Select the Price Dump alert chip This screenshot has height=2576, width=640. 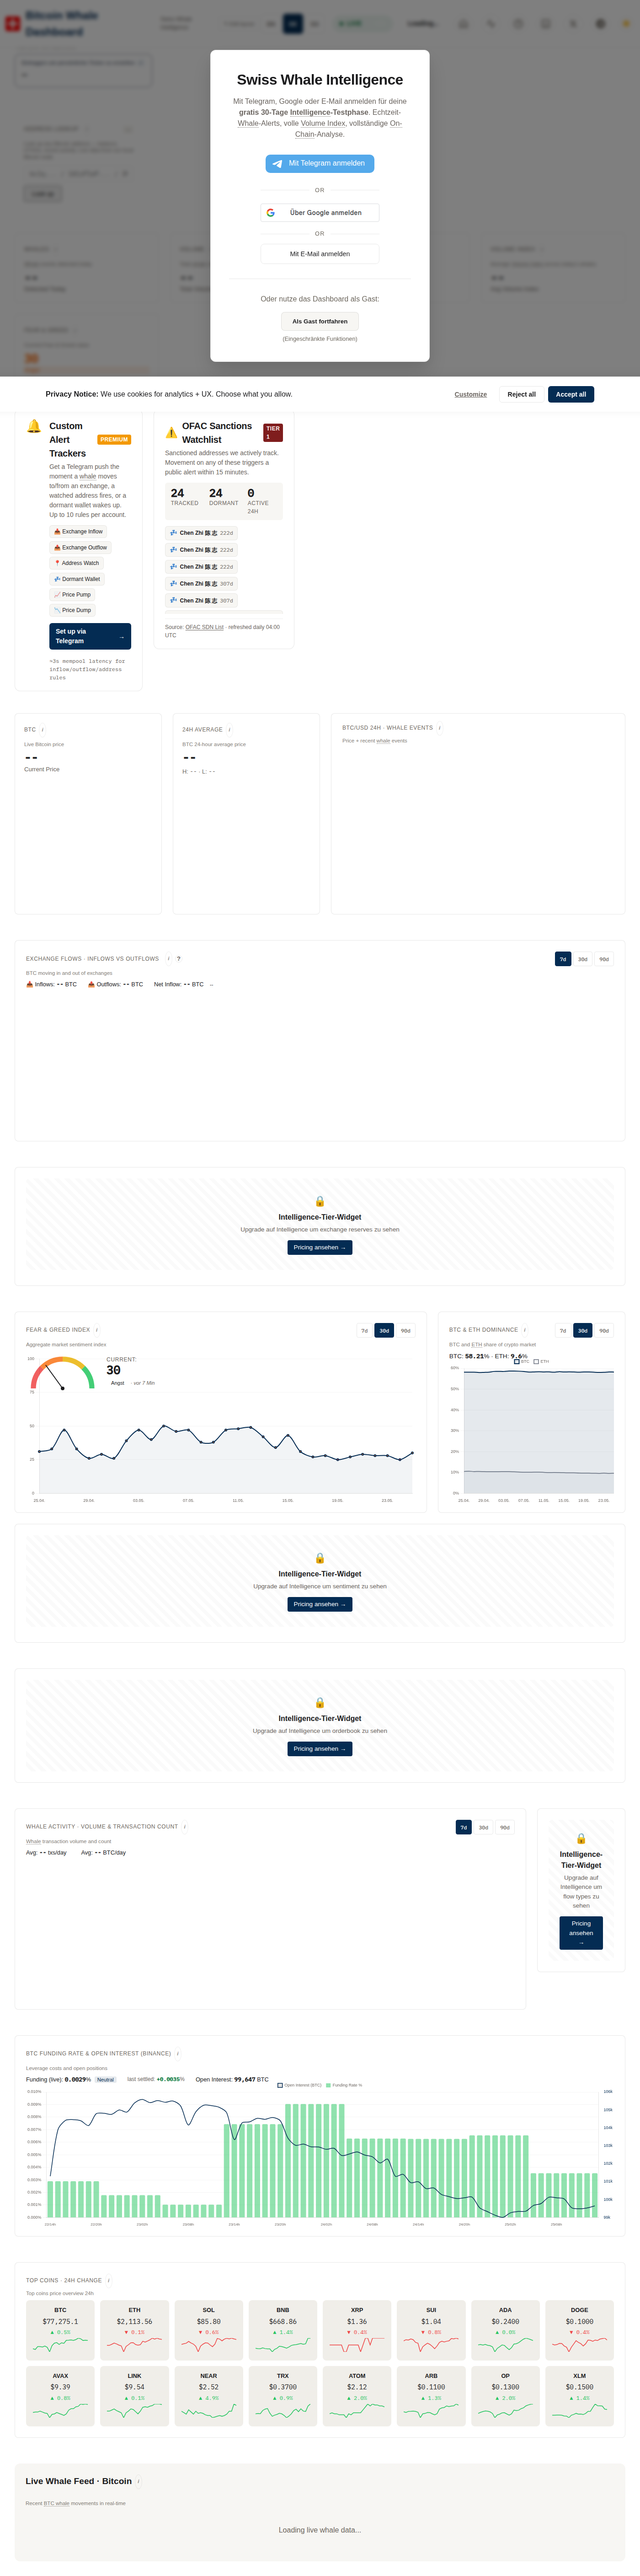72,610
